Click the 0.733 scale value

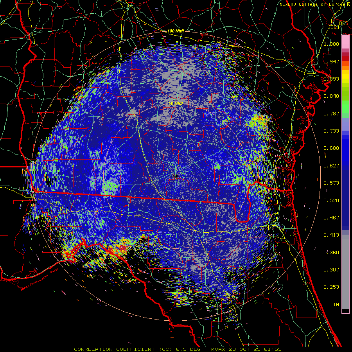[331, 131]
